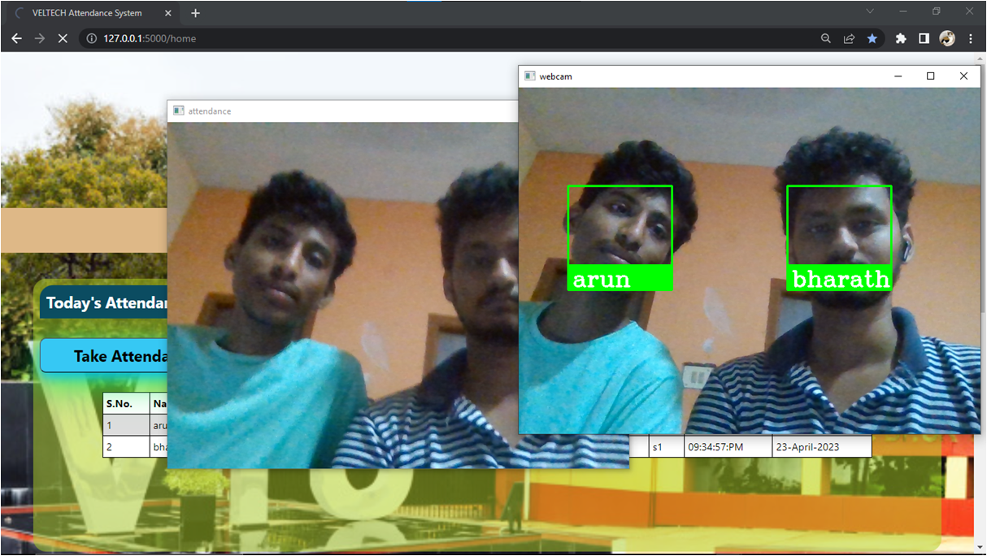Open the Chrome three-dot menu
This screenshot has height=556, width=987.
point(970,37)
